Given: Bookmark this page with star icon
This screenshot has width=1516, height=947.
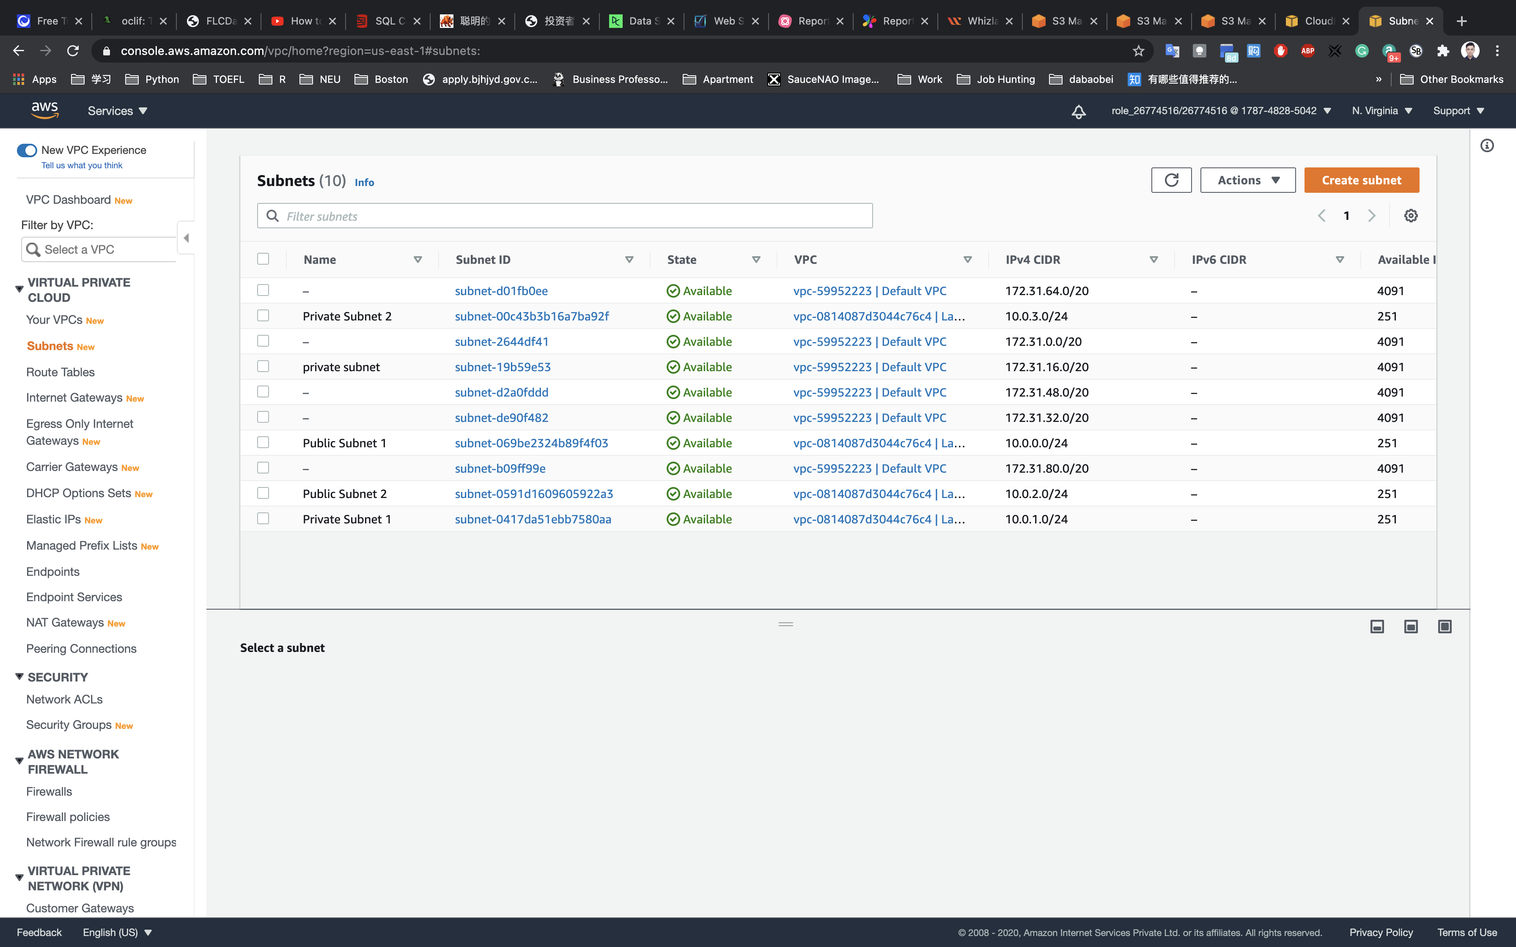Looking at the screenshot, I should point(1138,51).
